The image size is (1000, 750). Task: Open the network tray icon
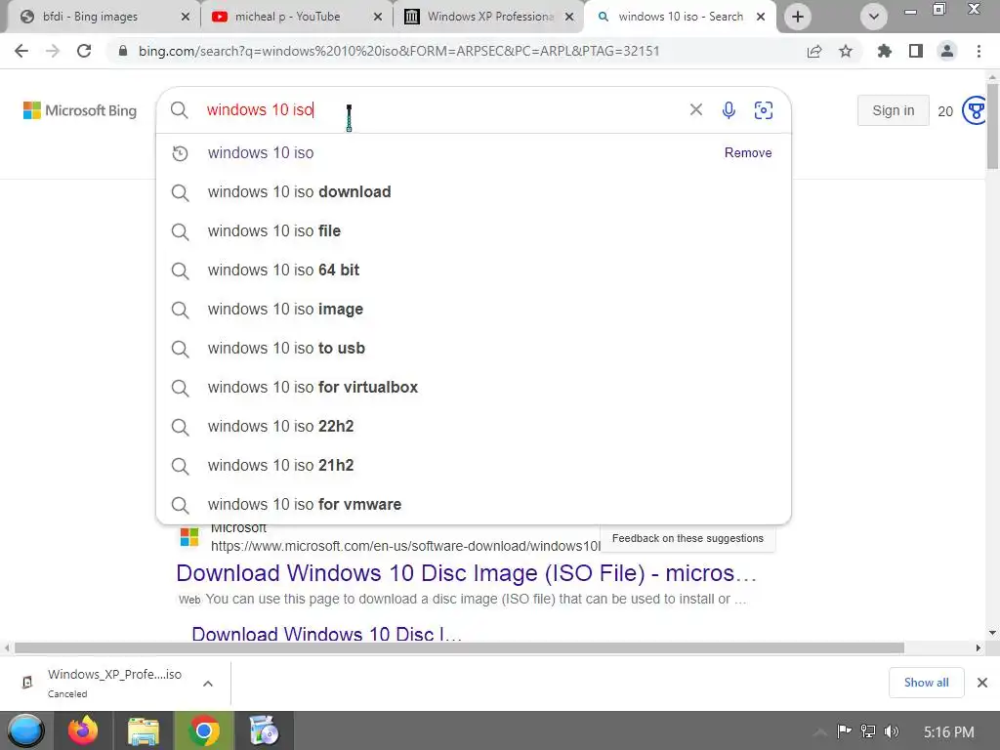click(x=868, y=731)
